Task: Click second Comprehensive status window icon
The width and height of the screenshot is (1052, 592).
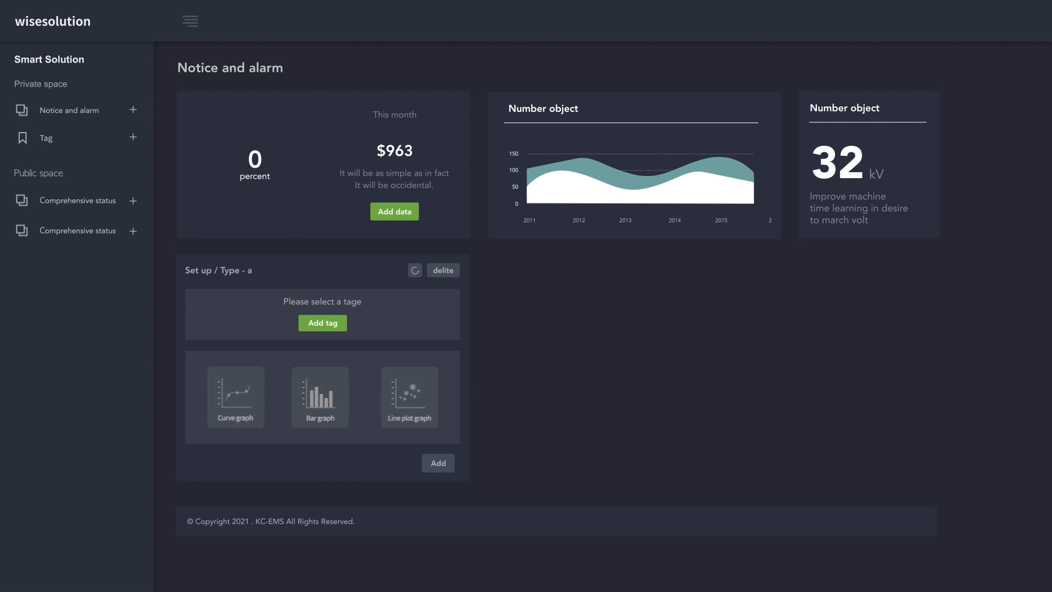Action: tap(22, 231)
